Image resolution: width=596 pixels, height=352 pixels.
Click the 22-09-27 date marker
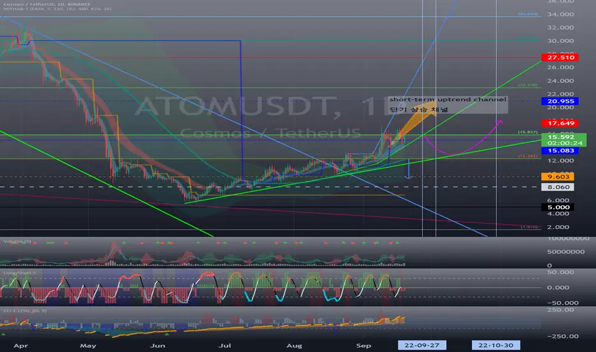click(422, 345)
